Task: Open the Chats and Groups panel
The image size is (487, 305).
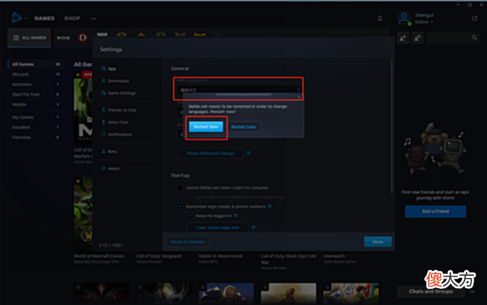Action: [430, 291]
